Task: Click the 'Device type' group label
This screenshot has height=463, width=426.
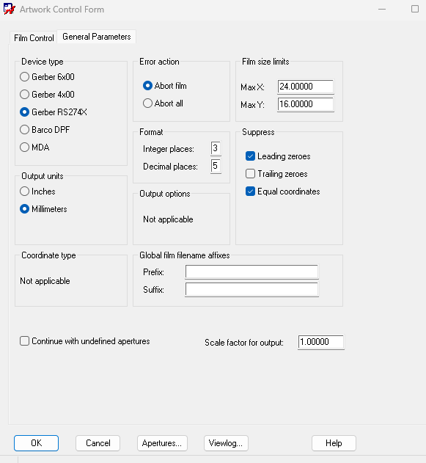Action: click(x=43, y=62)
